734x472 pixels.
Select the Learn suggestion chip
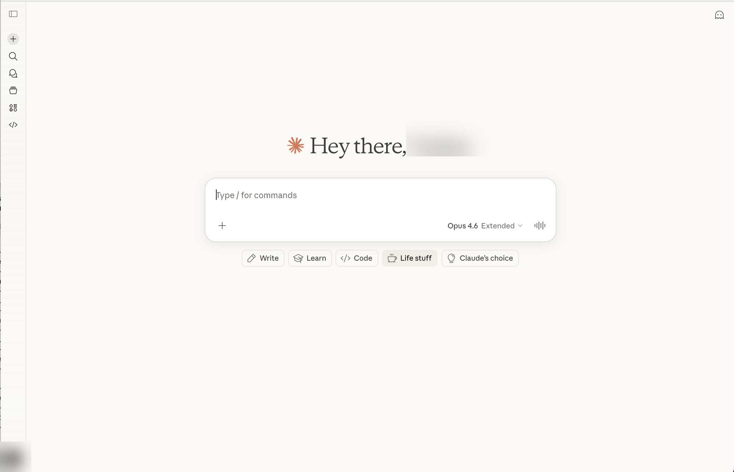click(310, 258)
